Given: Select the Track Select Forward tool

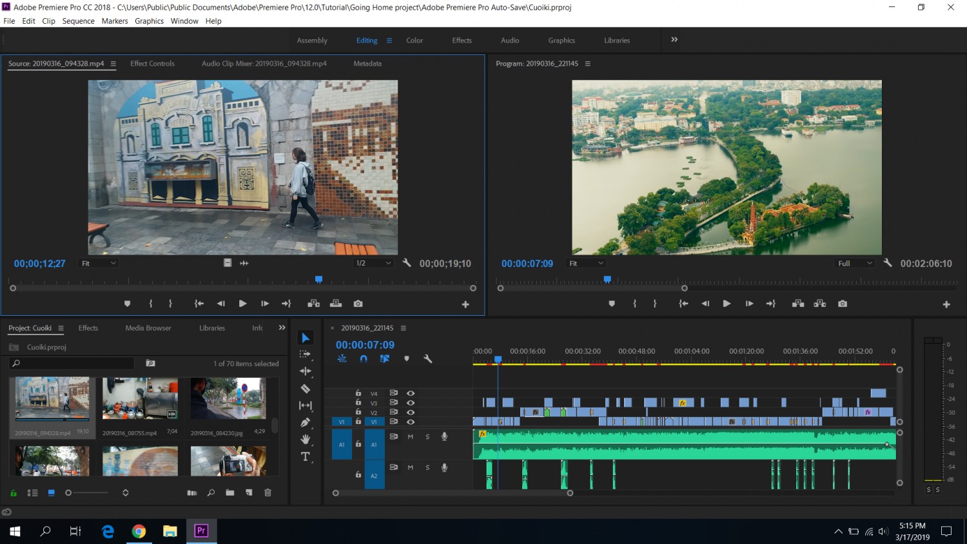Looking at the screenshot, I should coord(306,355).
